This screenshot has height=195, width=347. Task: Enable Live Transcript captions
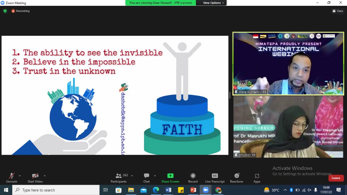coord(215,177)
